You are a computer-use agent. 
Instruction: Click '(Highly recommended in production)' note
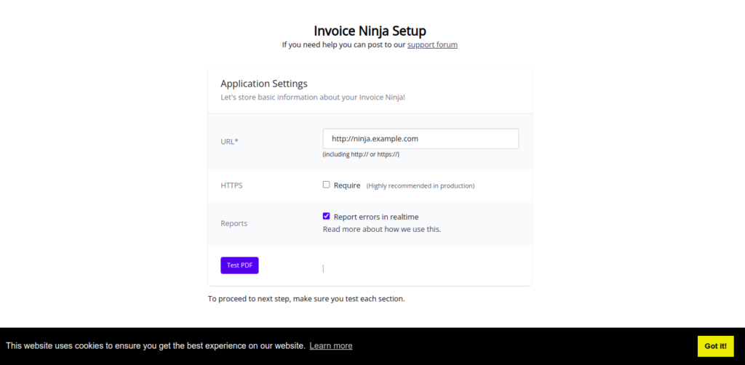pyautogui.click(x=421, y=185)
